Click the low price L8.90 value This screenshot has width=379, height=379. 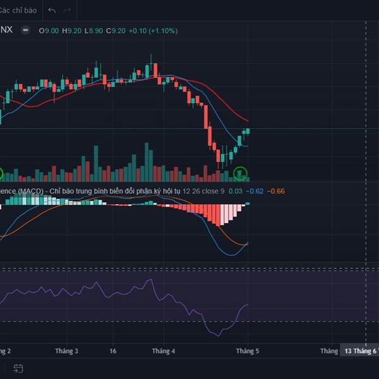pyautogui.click(x=93, y=31)
